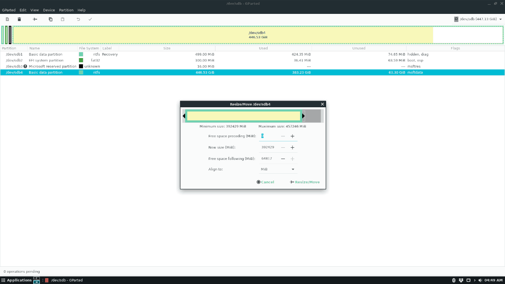Click the New partition toolbar icon
This screenshot has width=505, height=284.
pyautogui.click(x=7, y=19)
